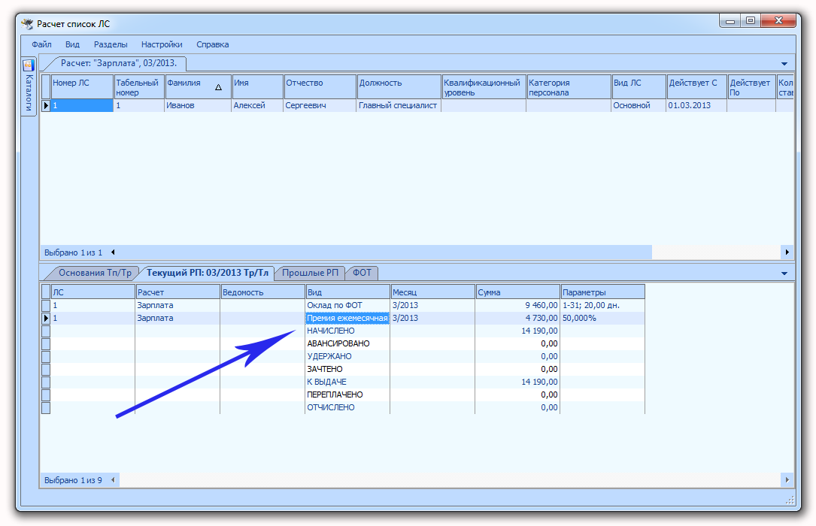This screenshot has height=526, width=816.
Task: Click the Категория персонала column header
Action: (x=569, y=87)
